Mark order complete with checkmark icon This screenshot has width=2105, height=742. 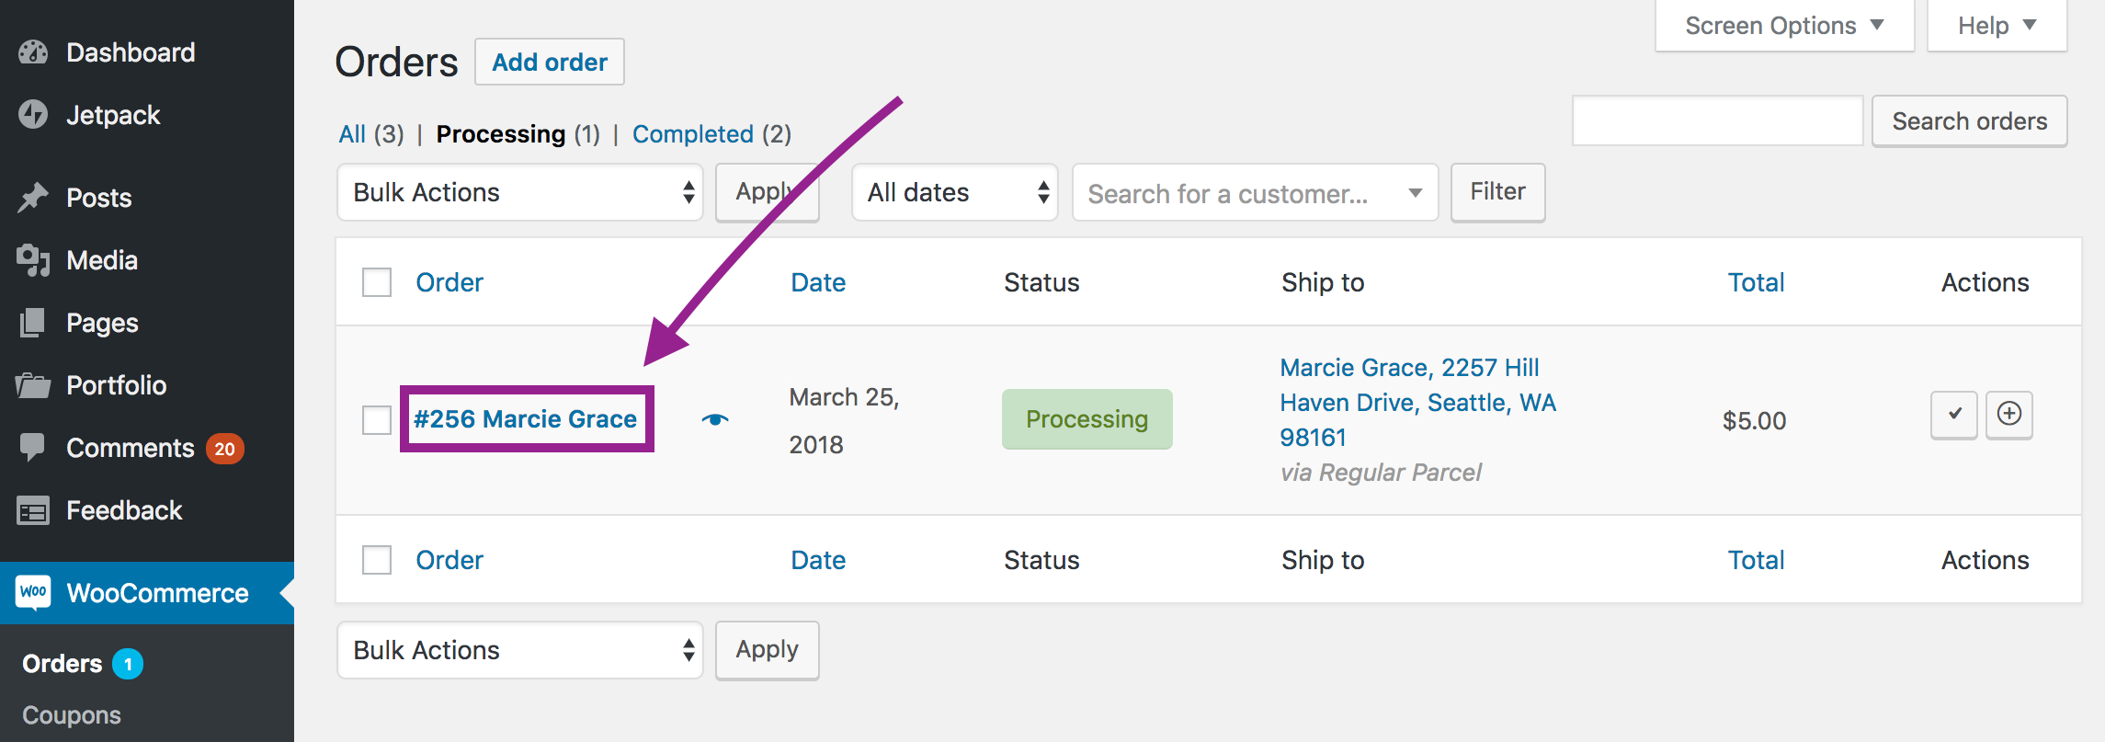point(1954,415)
